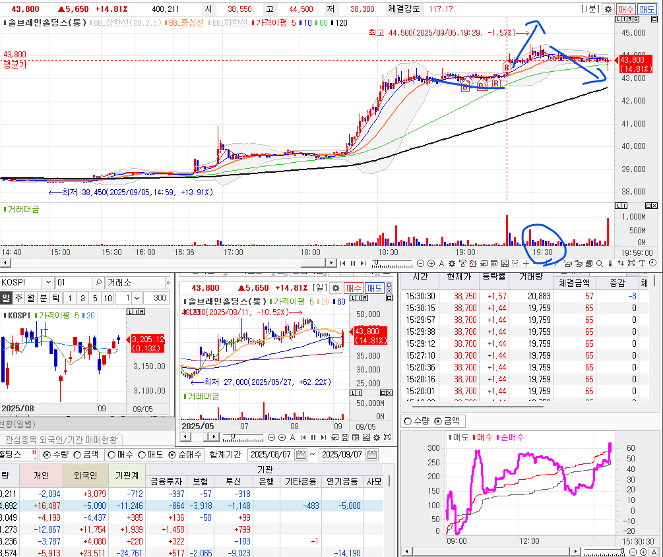Pause main chart playback
Viewport: 663px width, 557px height.
click(353, 263)
